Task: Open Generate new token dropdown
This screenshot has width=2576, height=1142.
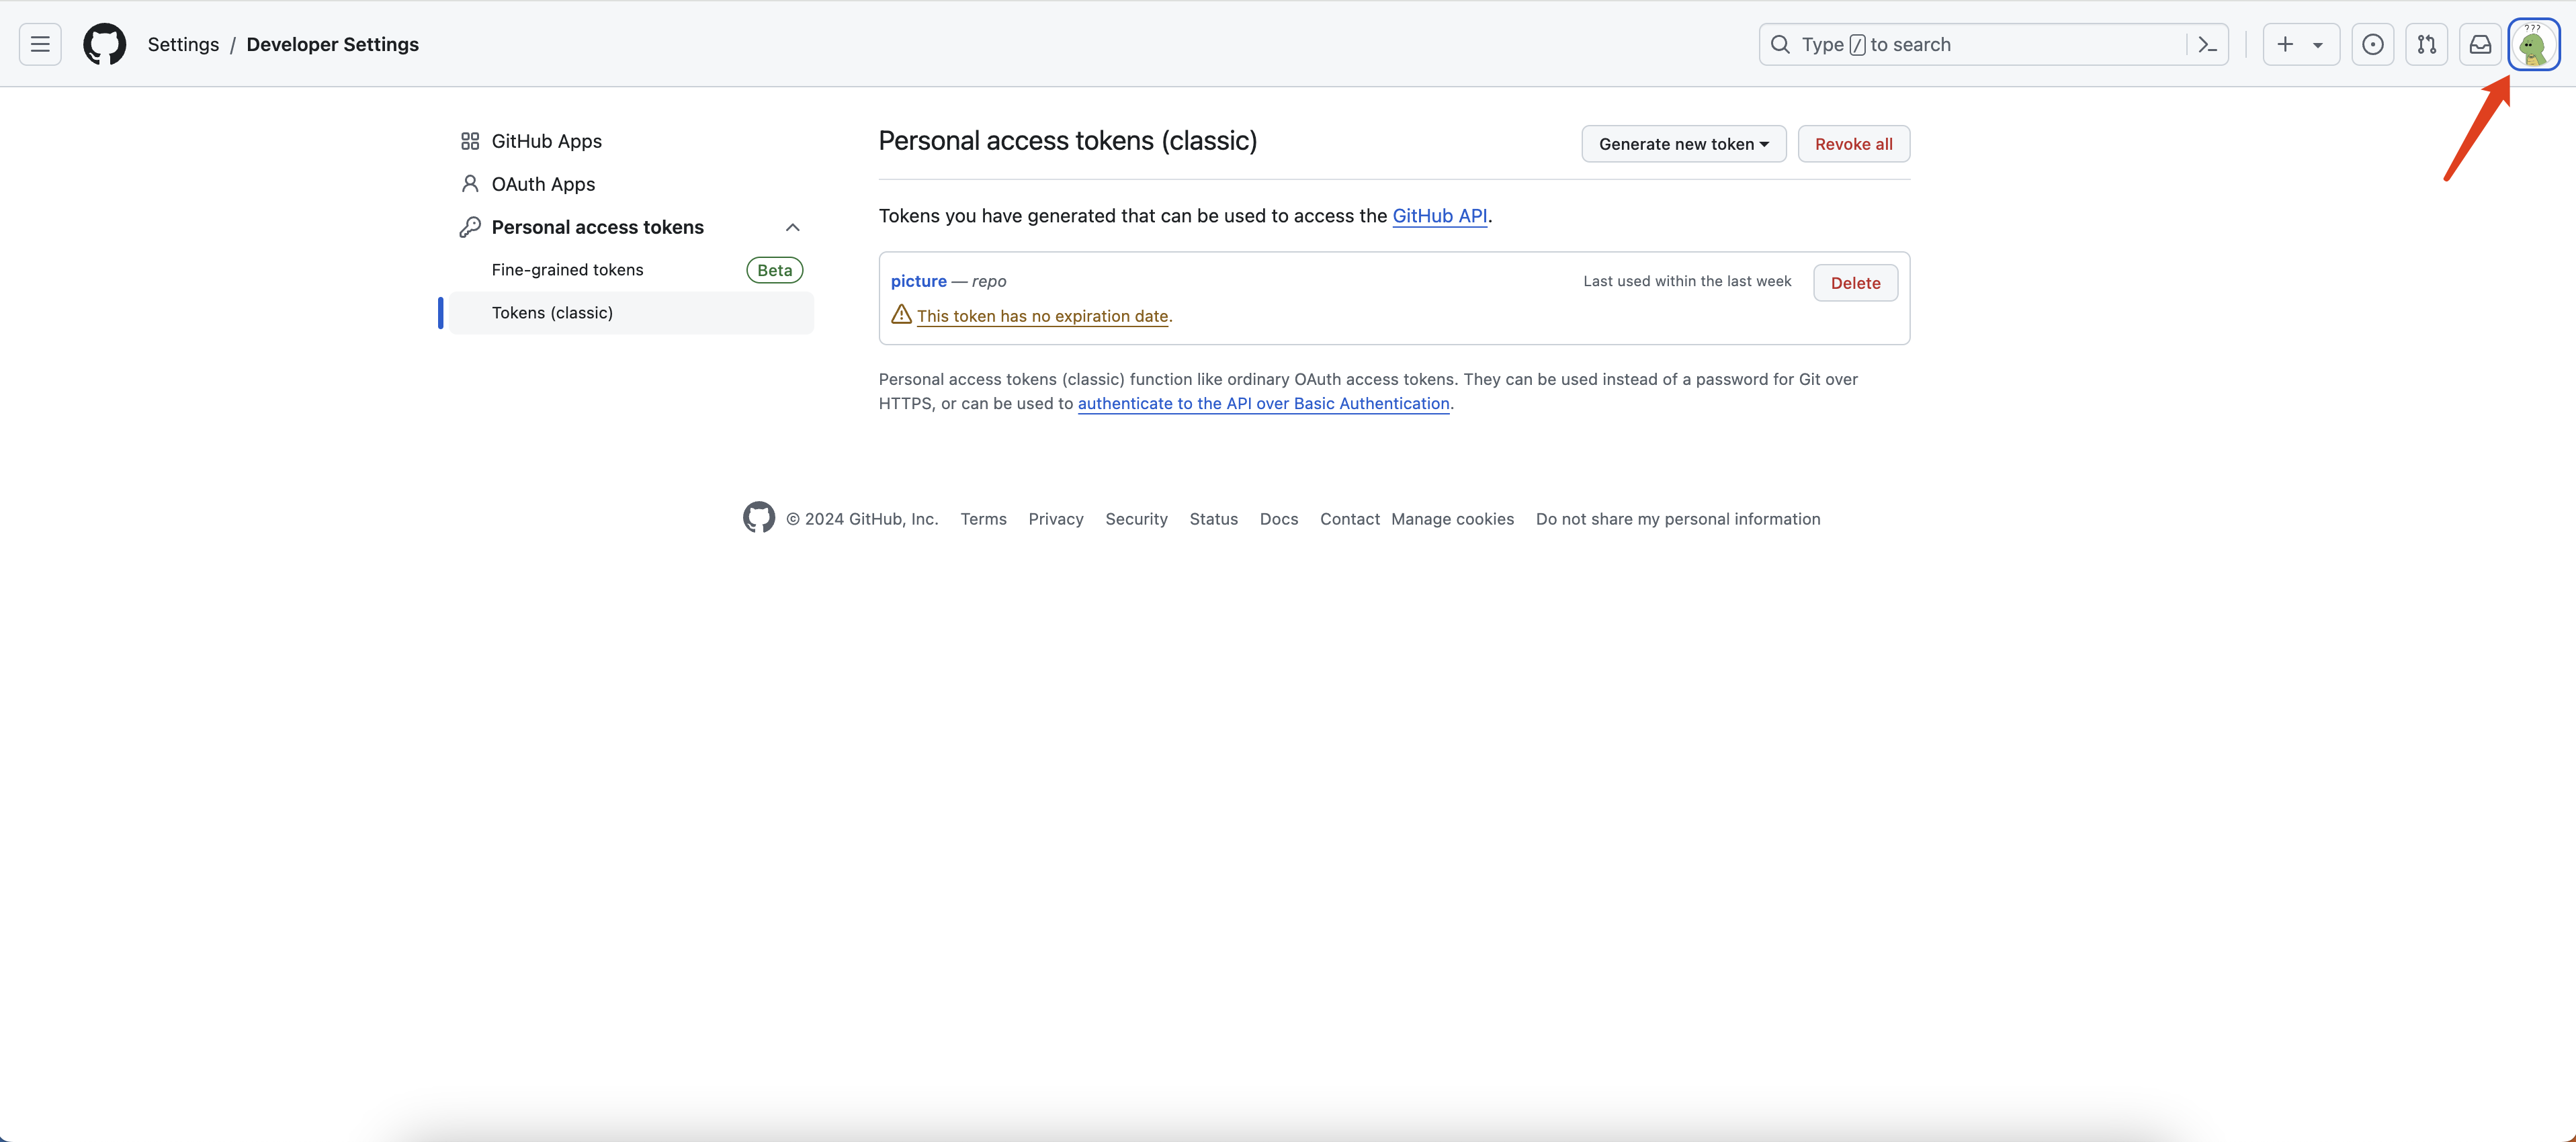Action: [1684, 144]
